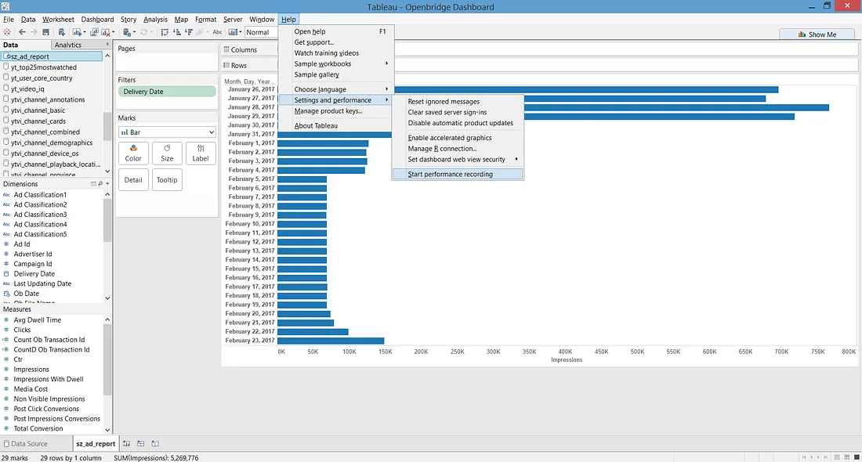Screen dimensions: 862x462
Task: Open the clear sheet dropdown arrow
Action: [114, 32]
